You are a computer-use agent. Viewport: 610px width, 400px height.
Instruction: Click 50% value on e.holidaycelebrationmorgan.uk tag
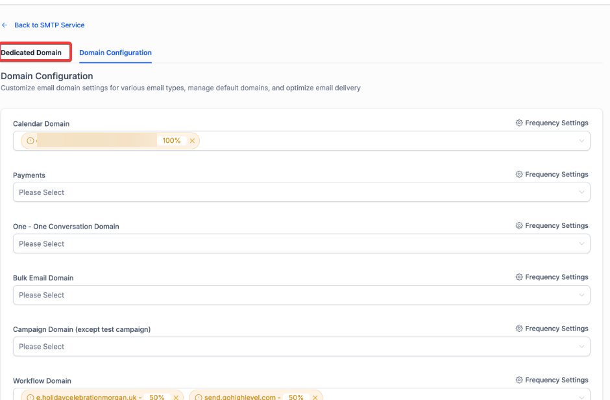(x=157, y=397)
